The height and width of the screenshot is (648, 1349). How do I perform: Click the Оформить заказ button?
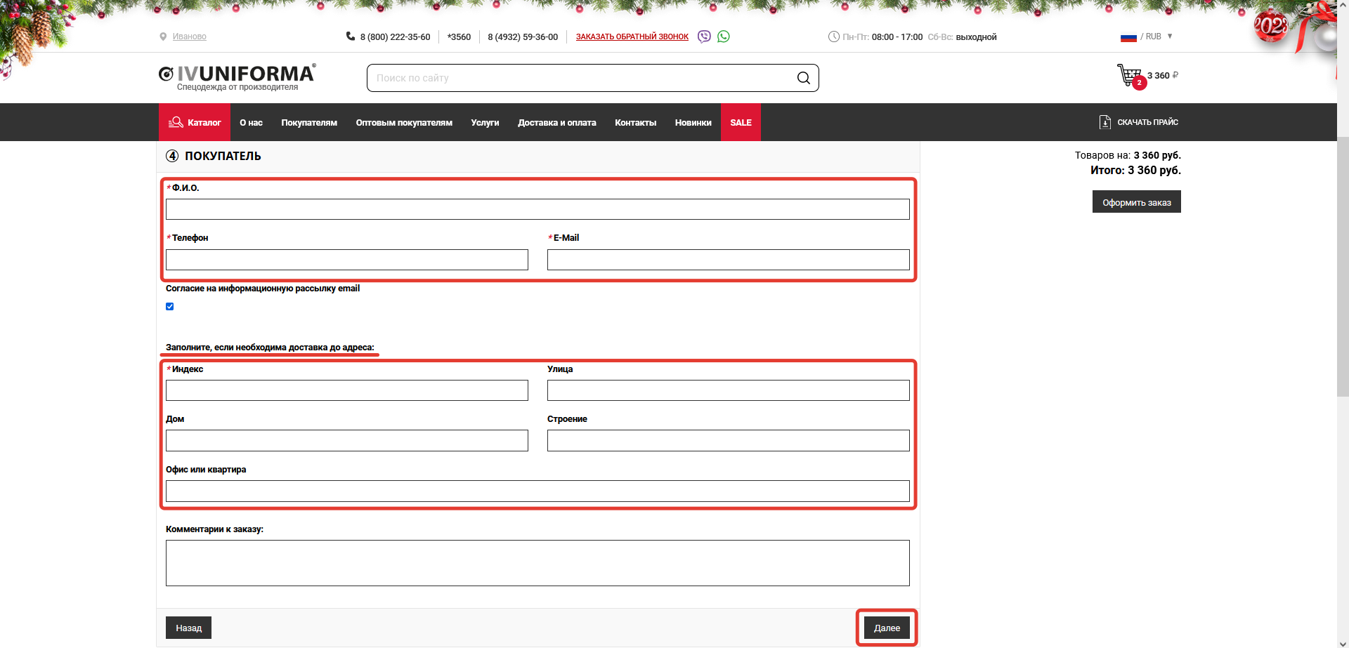point(1136,202)
